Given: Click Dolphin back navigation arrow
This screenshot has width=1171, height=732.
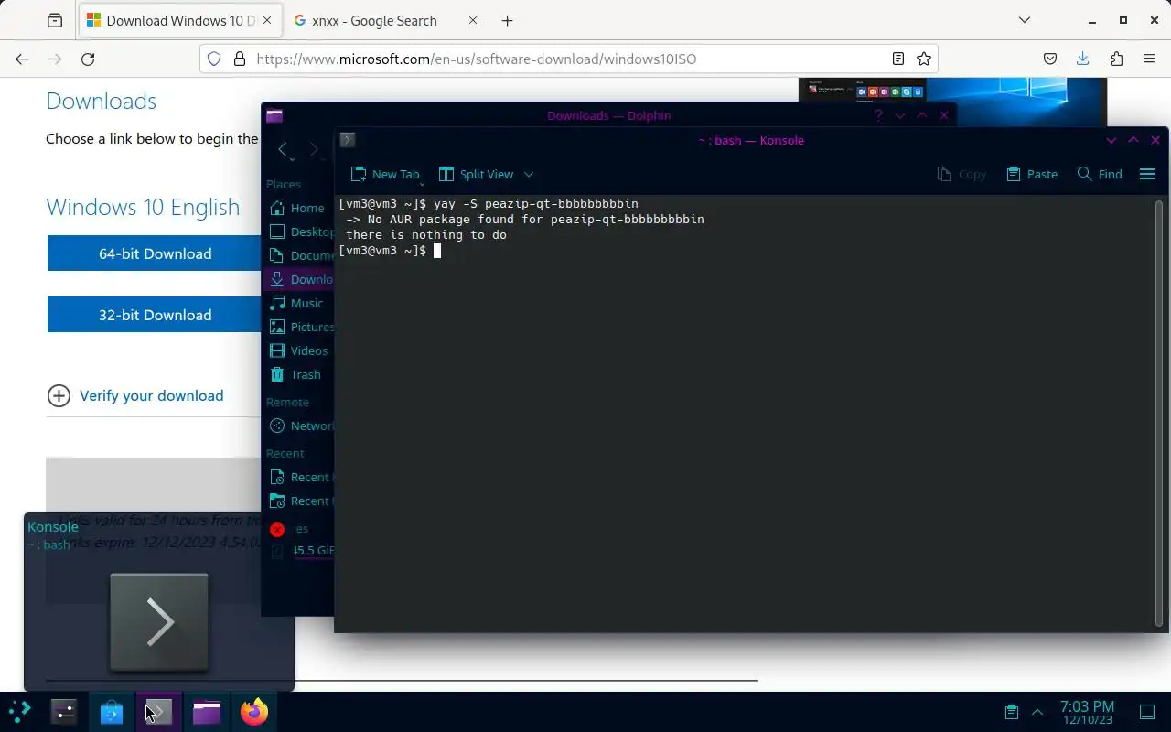Looking at the screenshot, I should coord(284,149).
